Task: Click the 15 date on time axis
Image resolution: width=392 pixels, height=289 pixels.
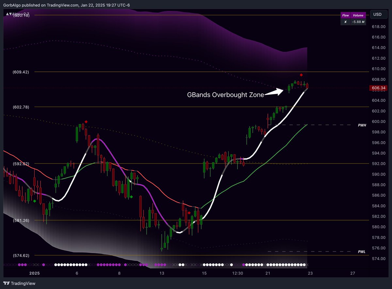Action: (204, 273)
